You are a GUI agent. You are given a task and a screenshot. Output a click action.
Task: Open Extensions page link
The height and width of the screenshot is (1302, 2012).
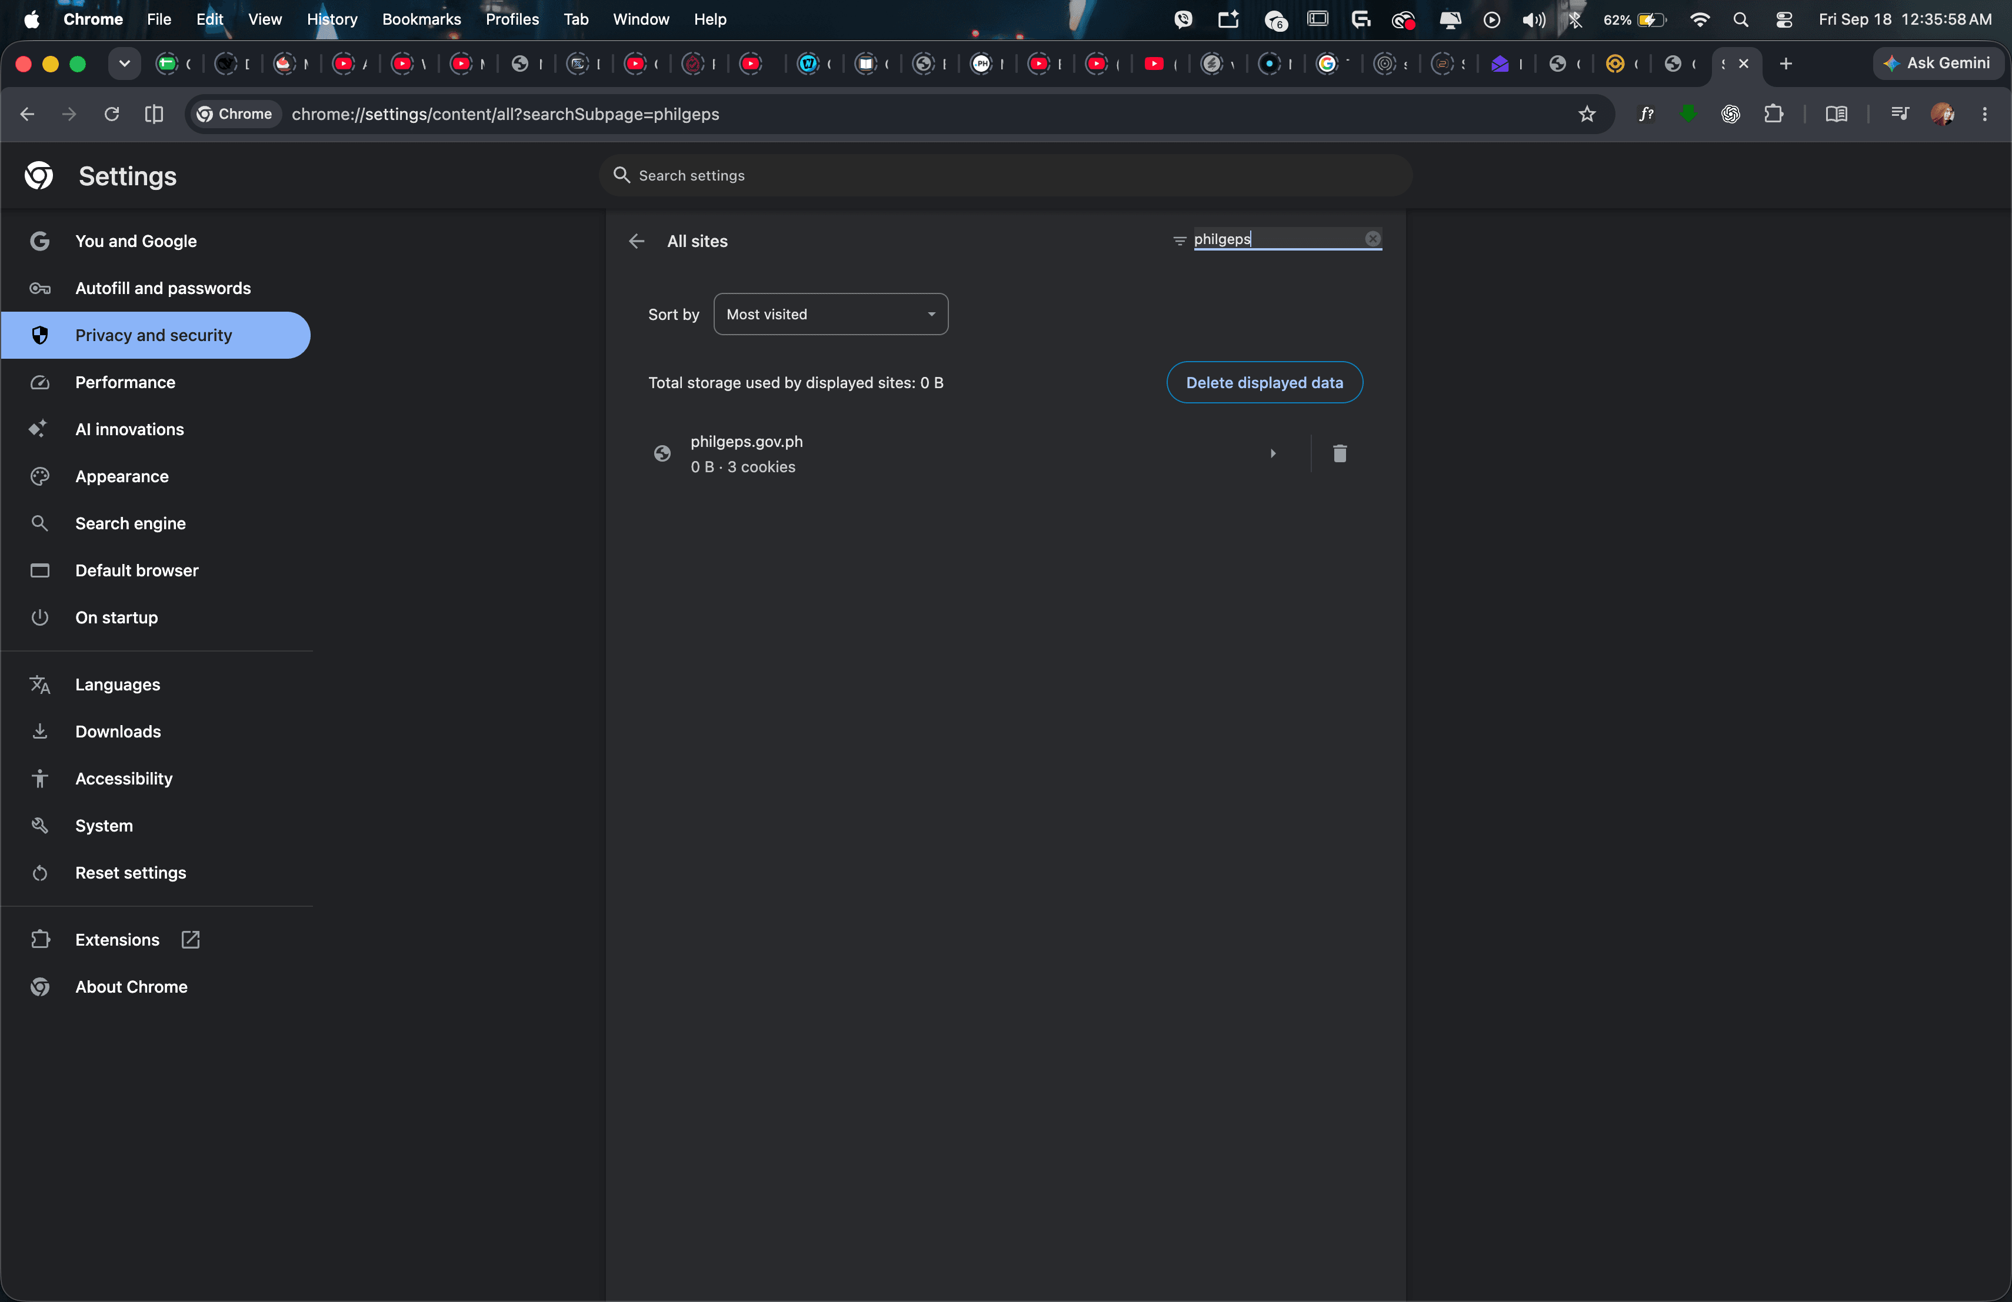[x=156, y=940]
